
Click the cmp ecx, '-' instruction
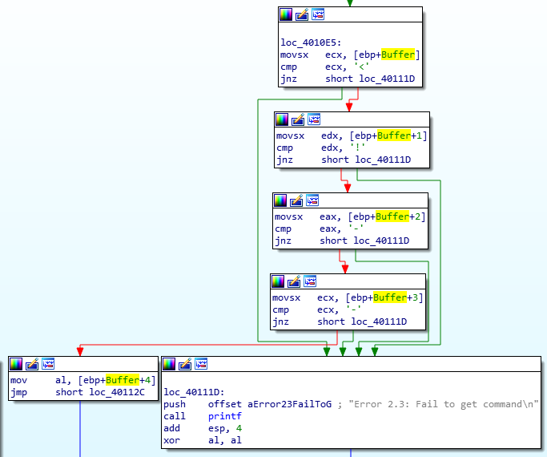point(316,309)
